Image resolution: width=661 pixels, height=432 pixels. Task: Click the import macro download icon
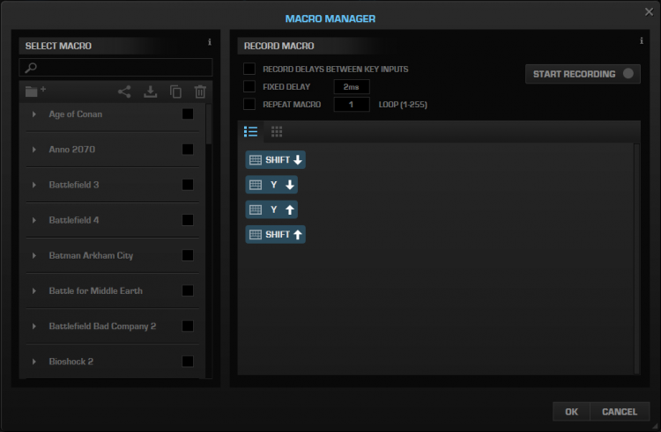[150, 92]
